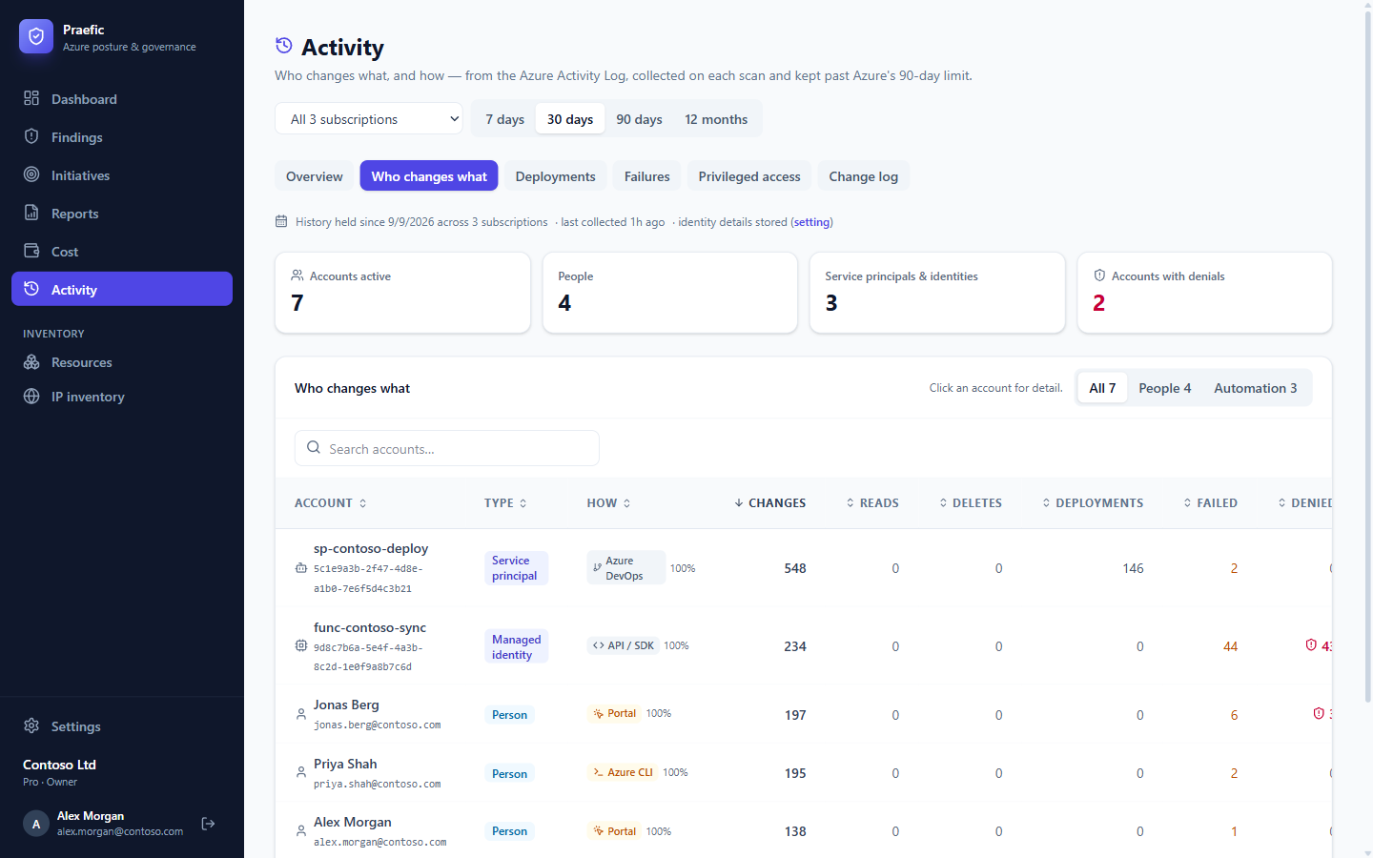This screenshot has height=858, width=1373.
Task: Select the 7 days time range
Action: click(505, 119)
